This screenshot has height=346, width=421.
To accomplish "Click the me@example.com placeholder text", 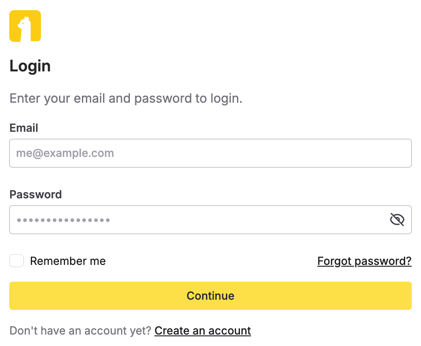I will 65,153.
